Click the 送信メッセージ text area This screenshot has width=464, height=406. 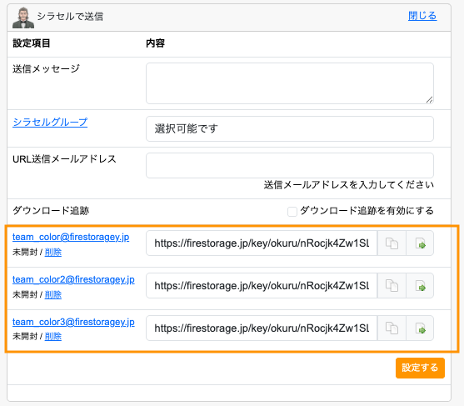click(290, 83)
